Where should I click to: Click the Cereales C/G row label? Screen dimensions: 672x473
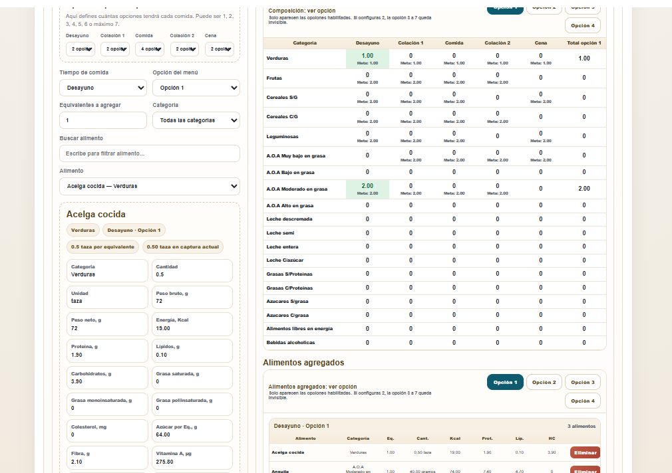tap(282, 116)
